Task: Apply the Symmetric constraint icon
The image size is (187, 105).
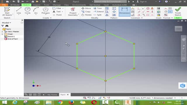Action: point(148,15)
